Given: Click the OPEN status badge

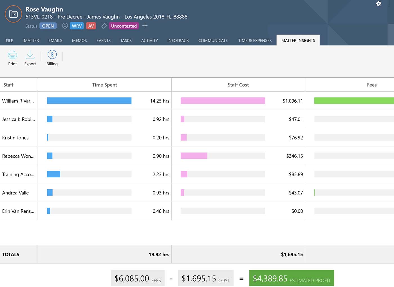Looking at the screenshot, I should click(48, 26).
